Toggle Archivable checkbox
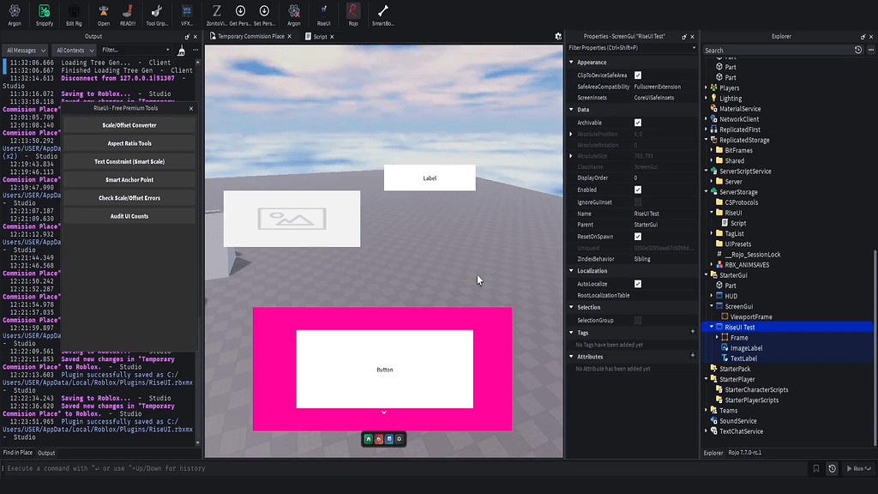 click(638, 122)
